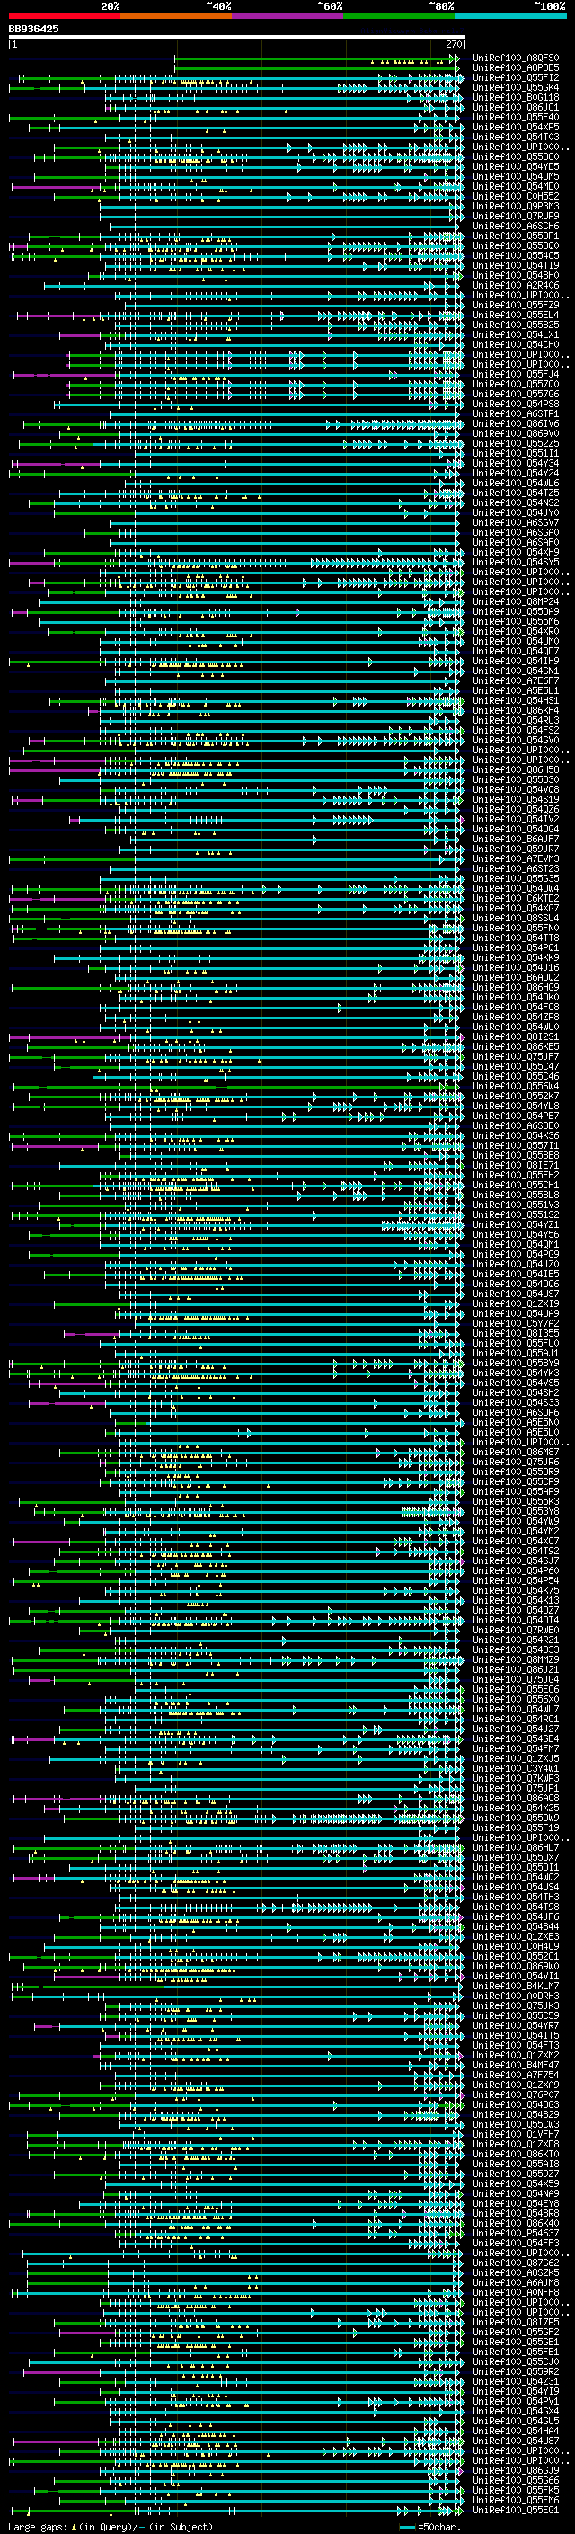Select hit label UniRef100_Q54BH0
The image size is (575, 2534).
pos(516,275)
